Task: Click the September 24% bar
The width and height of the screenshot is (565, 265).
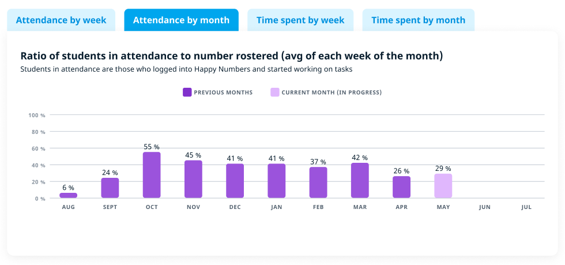Action: tap(110, 188)
